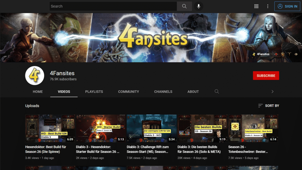Click the 7.5K views • 2 days ago text
This screenshot has height=170, width=302.
point(142,158)
